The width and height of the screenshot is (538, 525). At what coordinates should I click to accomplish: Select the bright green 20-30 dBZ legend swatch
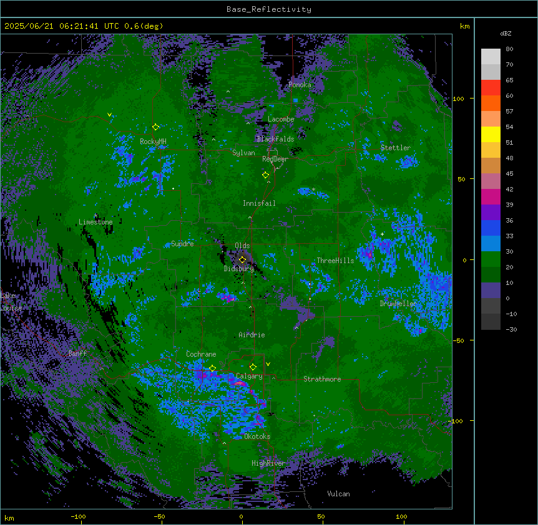491,259
